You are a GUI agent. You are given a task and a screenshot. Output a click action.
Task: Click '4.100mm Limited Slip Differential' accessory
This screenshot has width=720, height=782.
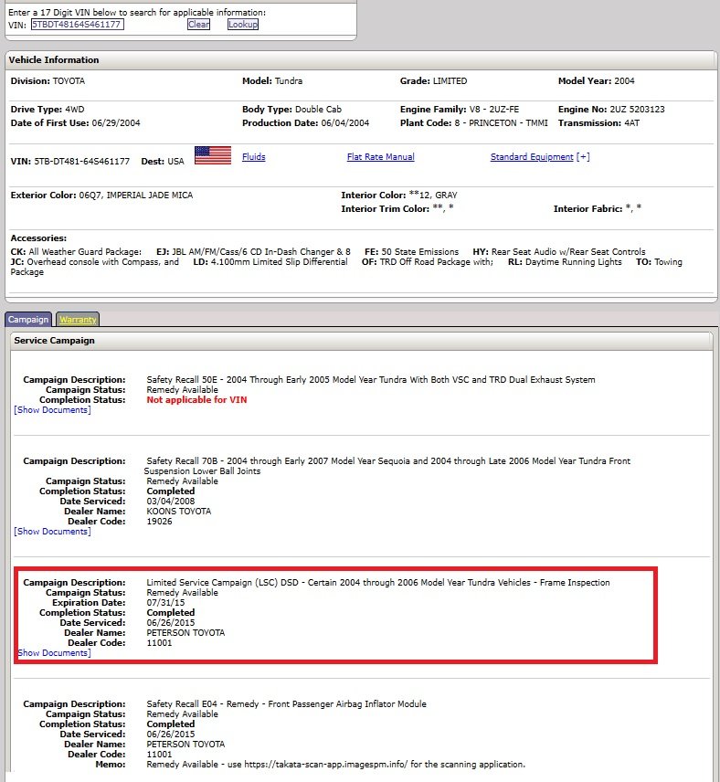(279, 262)
